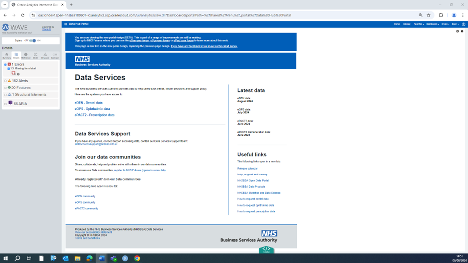
Task: Open View our accessibility statement link
Action: (93, 232)
